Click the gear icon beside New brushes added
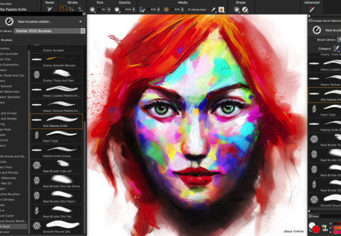The image size is (341, 236). [x=9, y=22]
